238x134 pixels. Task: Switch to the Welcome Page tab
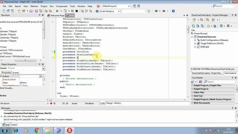56,16
